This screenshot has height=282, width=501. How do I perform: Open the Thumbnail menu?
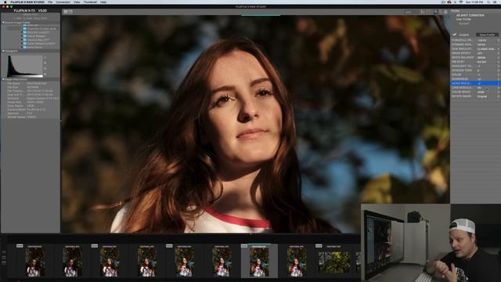pos(90,2)
